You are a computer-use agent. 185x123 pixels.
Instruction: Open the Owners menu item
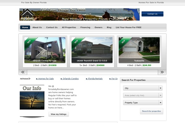pos(98,27)
